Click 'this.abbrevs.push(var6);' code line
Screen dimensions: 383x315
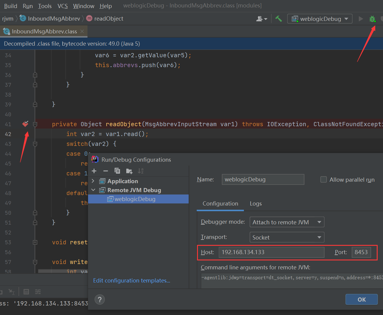point(138,65)
